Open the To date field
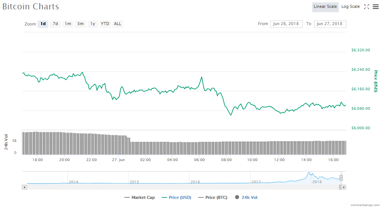The width and height of the screenshot is (383, 209). [330, 24]
